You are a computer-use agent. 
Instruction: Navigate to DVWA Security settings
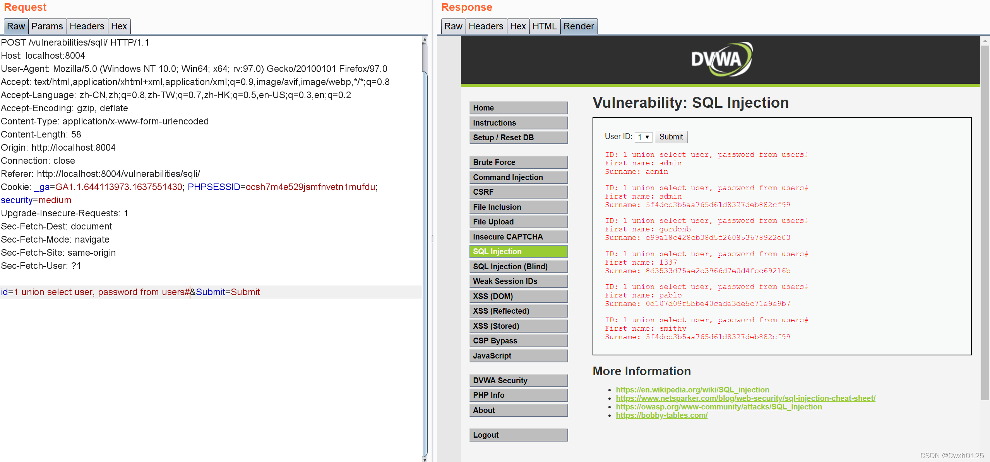click(518, 380)
